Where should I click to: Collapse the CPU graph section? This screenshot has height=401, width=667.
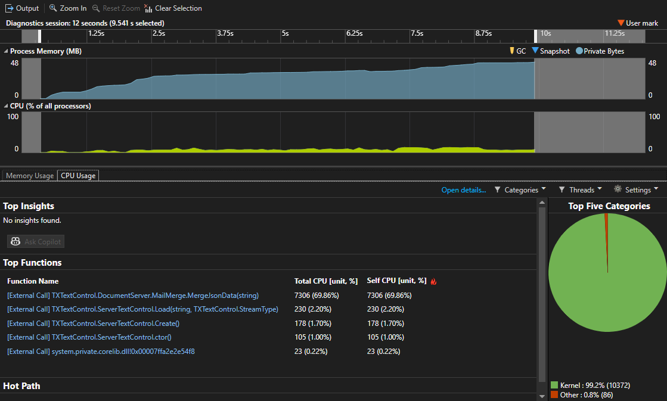tap(6, 106)
